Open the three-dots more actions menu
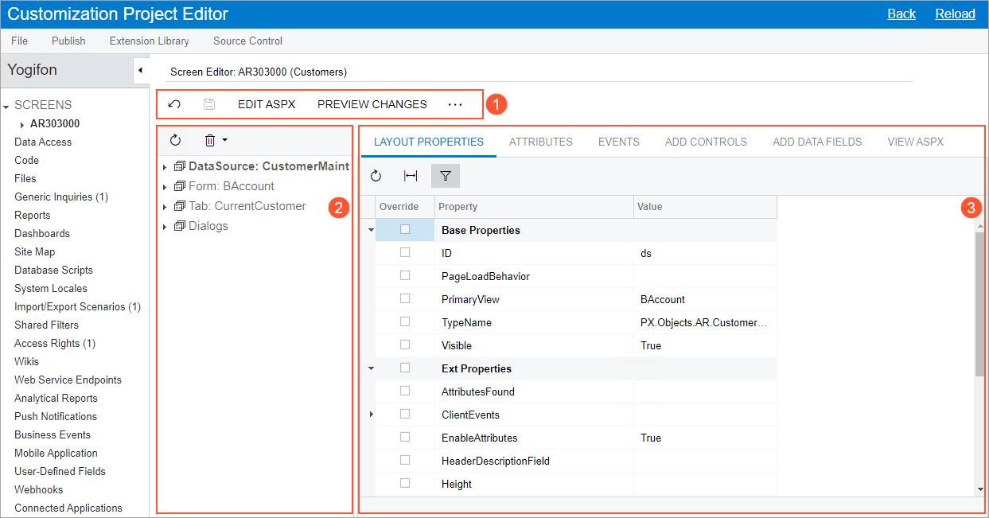Screen dimensions: 989x518 point(455,104)
